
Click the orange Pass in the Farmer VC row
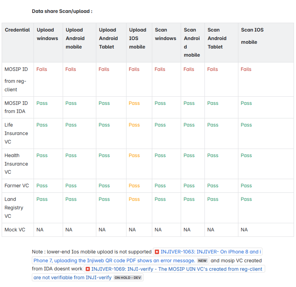134,186
